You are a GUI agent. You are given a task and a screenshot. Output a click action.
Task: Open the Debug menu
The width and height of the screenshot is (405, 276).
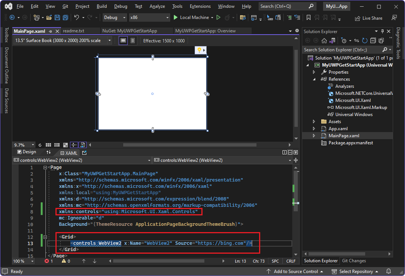coord(120,6)
